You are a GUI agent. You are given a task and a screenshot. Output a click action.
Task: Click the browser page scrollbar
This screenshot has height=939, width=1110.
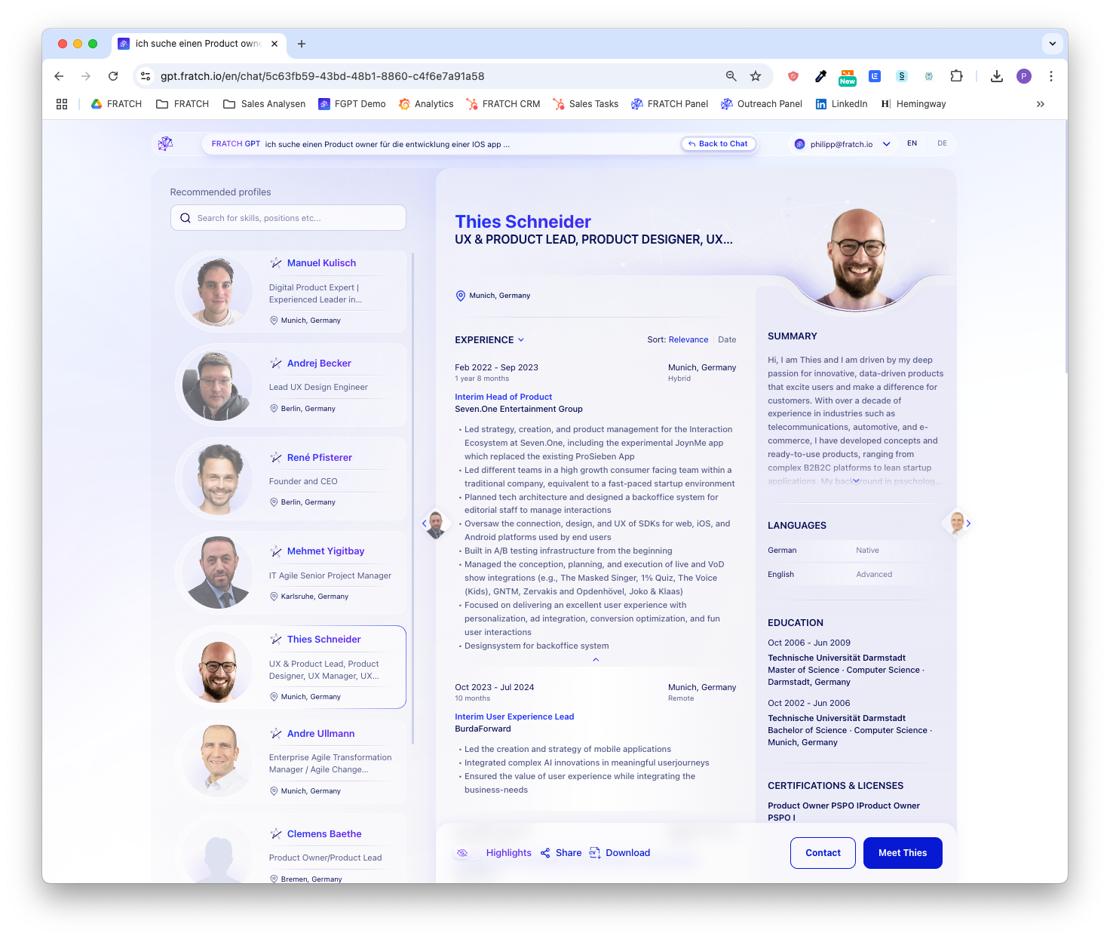coord(1066,247)
